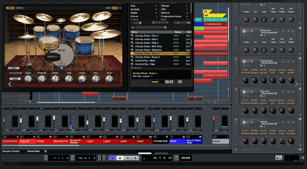Click the right locator icon in transport bar
This screenshot has height=169, width=307.
click(x=73, y=158)
